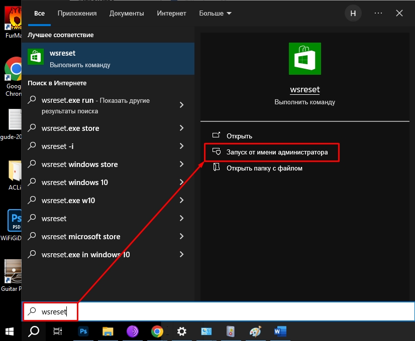This screenshot has height=341, width=415.
Task: Open Microsoft Word from the taskbar
Action: [x=280, y=331]
